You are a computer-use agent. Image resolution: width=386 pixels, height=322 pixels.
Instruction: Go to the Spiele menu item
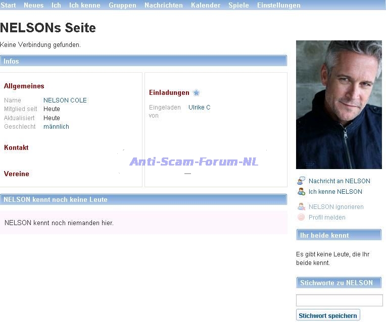238,5
